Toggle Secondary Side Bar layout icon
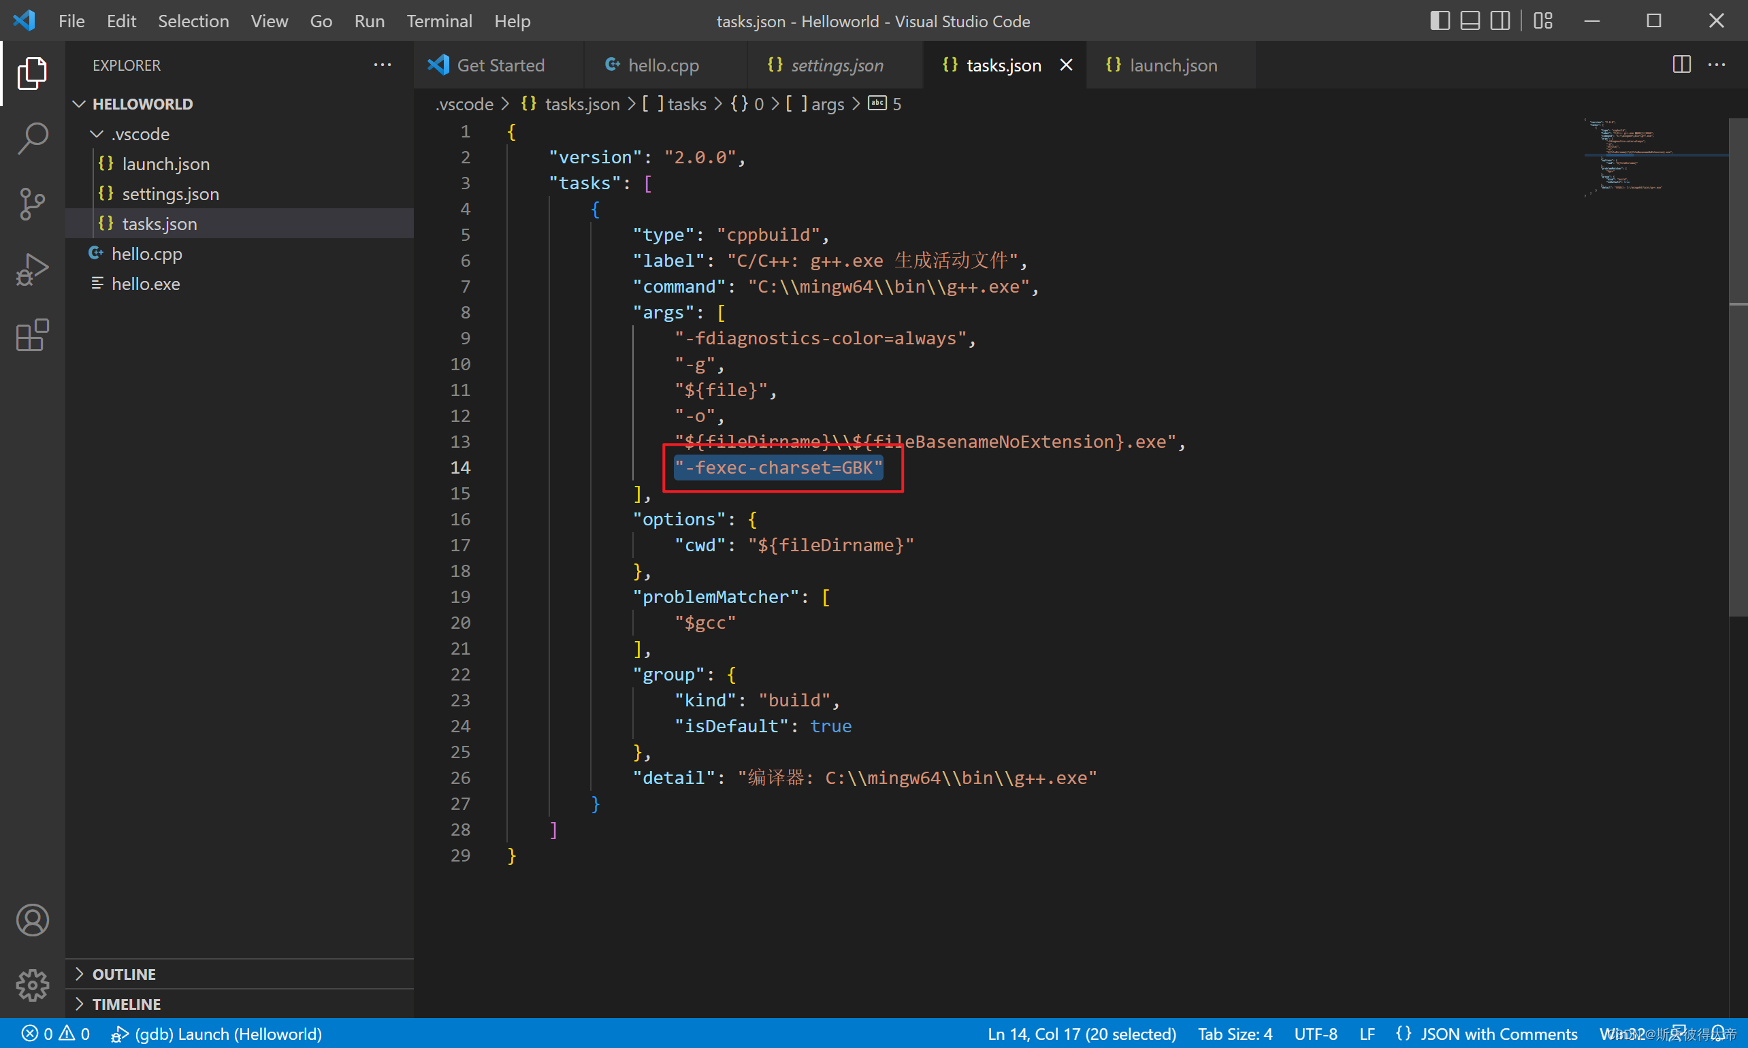Image resolution: width=1748 pixels, height=1048 pixels. click(1500, 20)
